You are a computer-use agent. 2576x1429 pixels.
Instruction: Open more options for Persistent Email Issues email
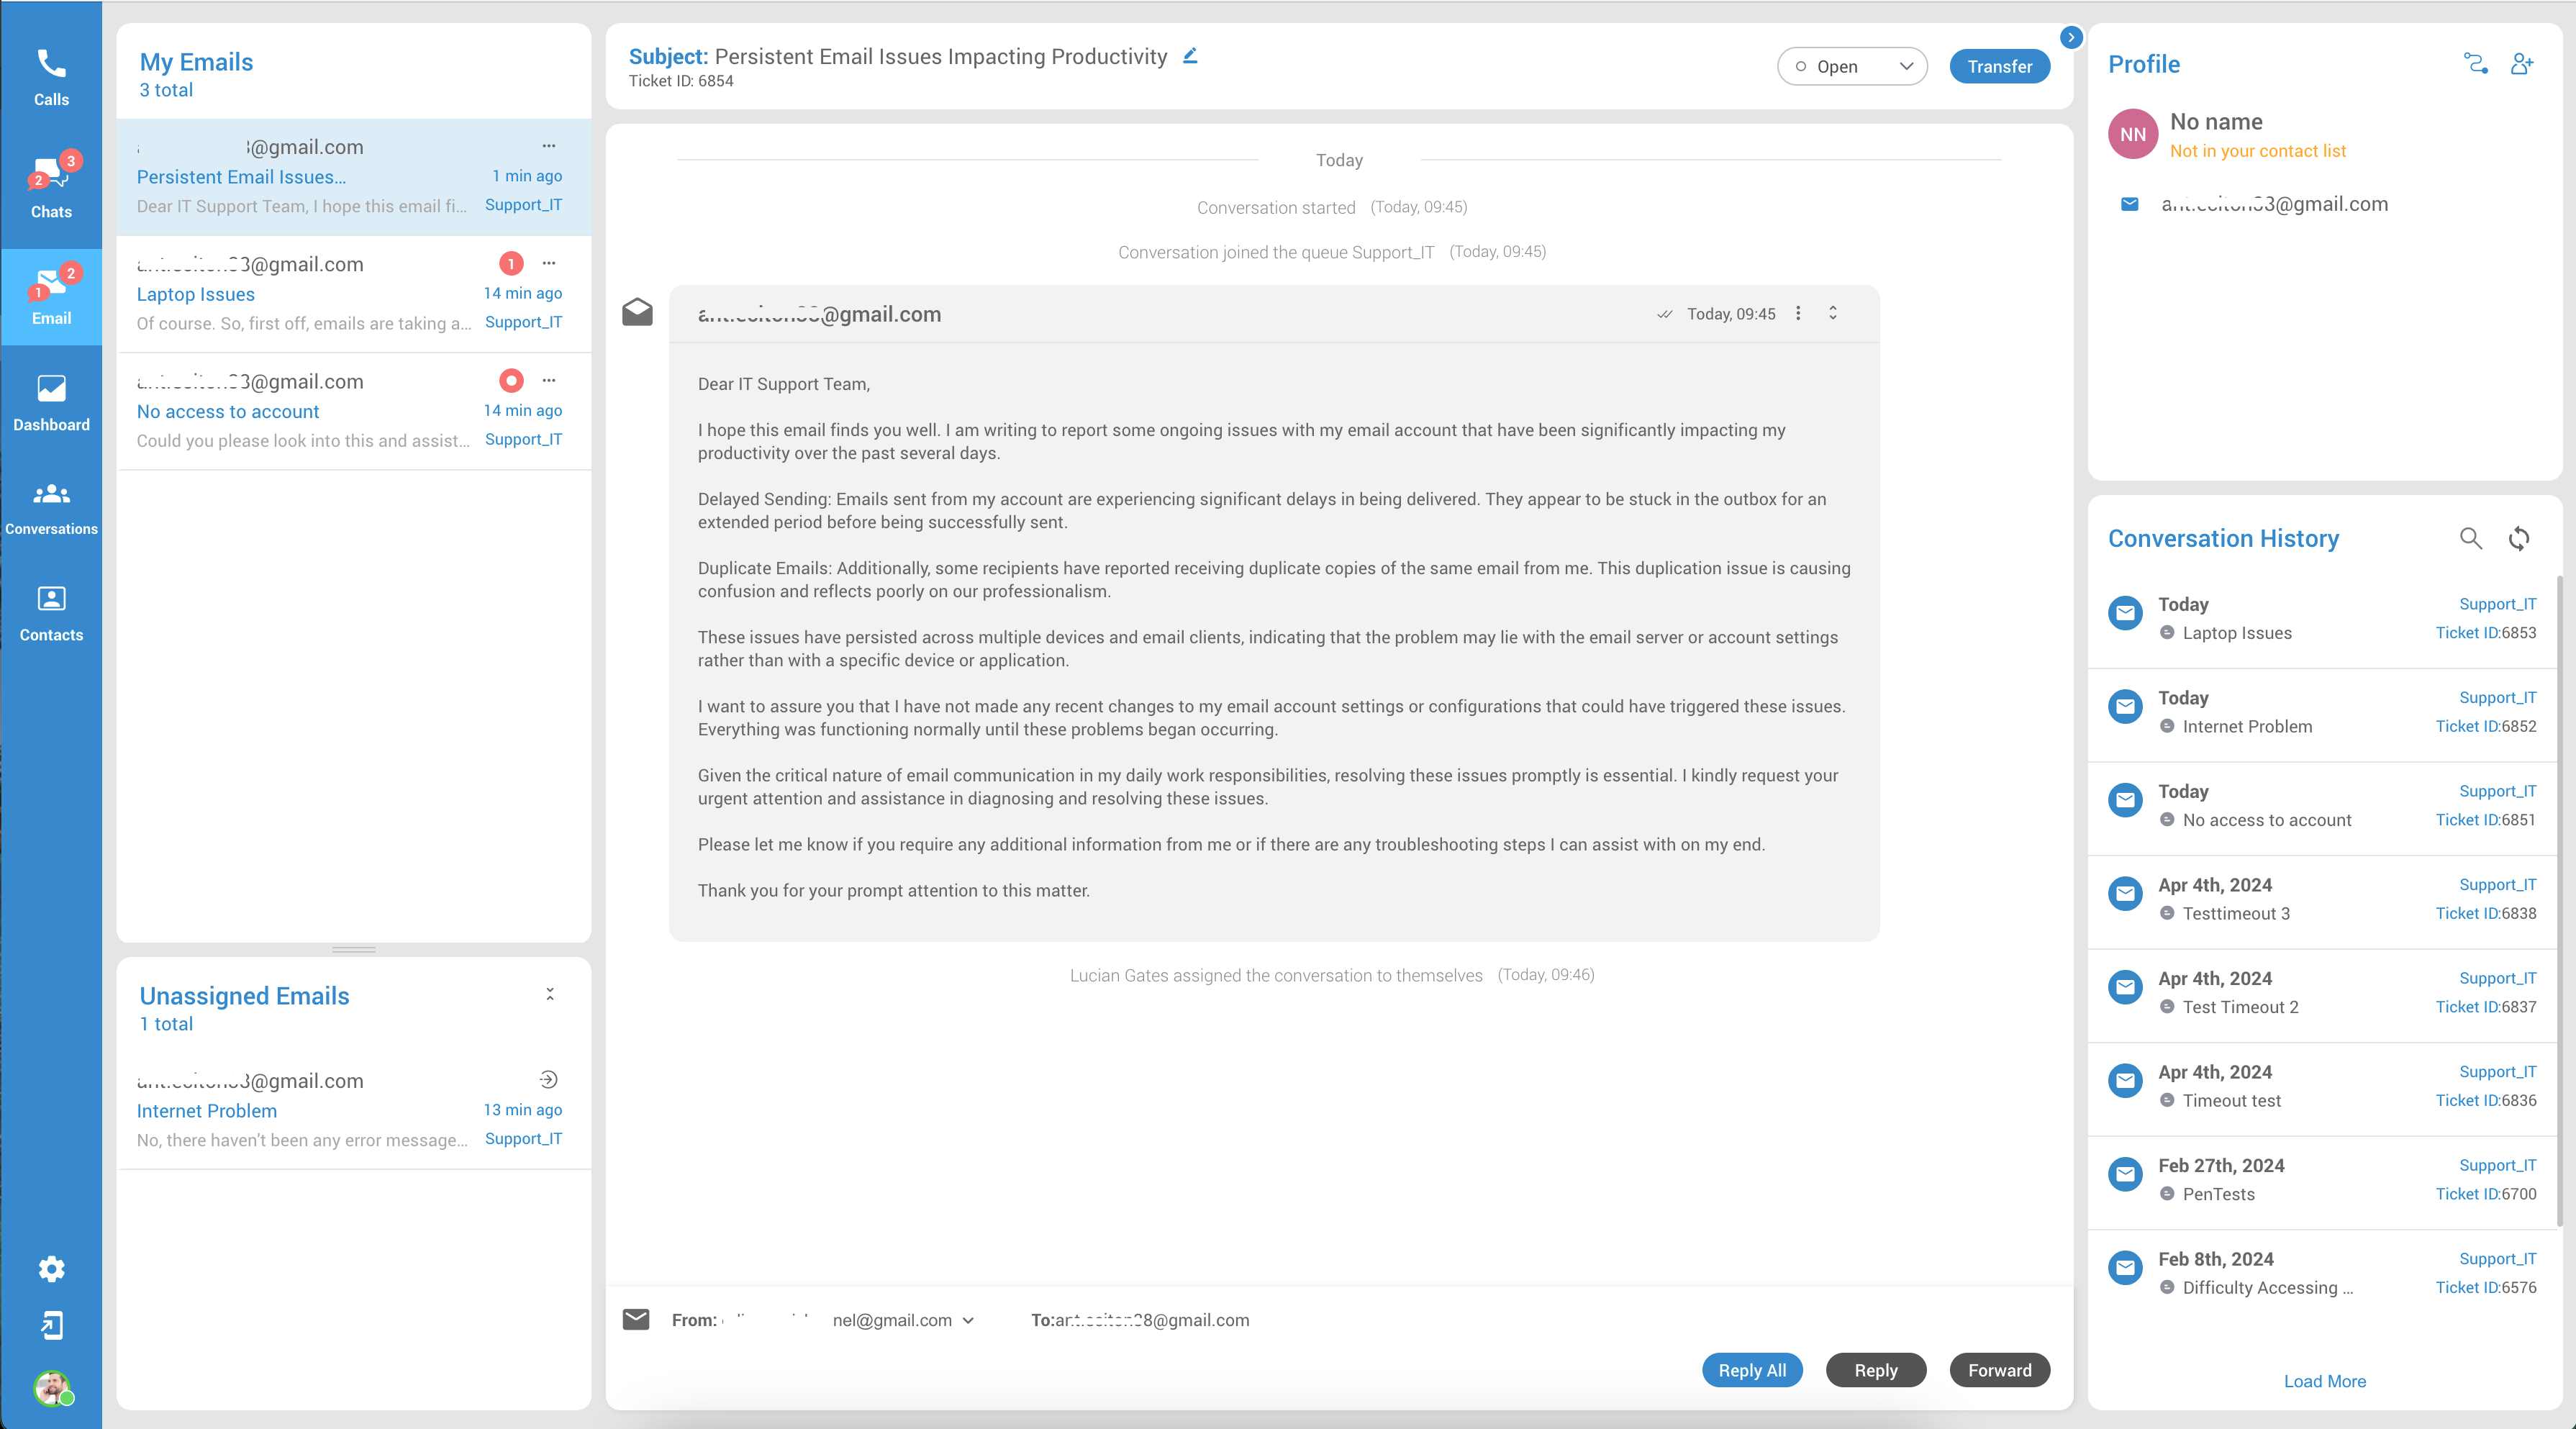pyautogui.click(x=548, y=146)
